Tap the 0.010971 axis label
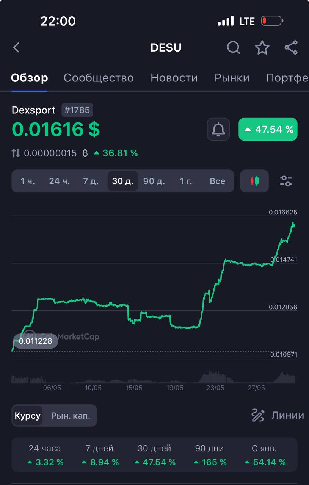The image size is (309, 485). pos(284,355)
